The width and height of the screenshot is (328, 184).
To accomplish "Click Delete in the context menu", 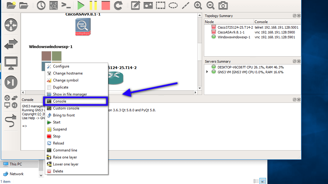I will pos(77,171).
